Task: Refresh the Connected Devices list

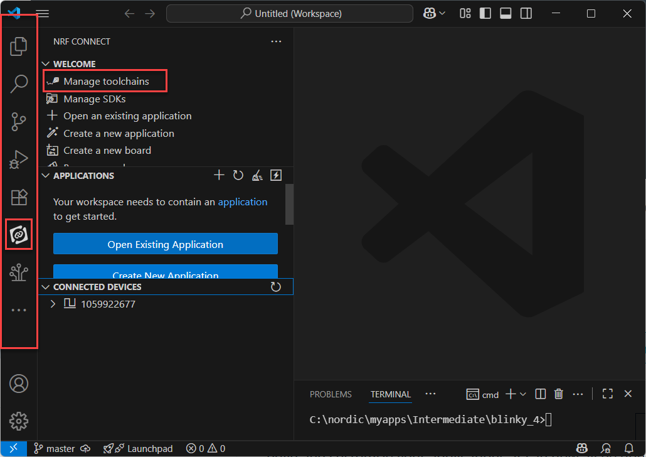Action: point(275,287)
